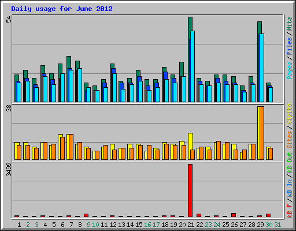Click day 7 on the x-axis
Viewport: 296px width, 231px height.
pyautogui.click(x=71, y=225)
